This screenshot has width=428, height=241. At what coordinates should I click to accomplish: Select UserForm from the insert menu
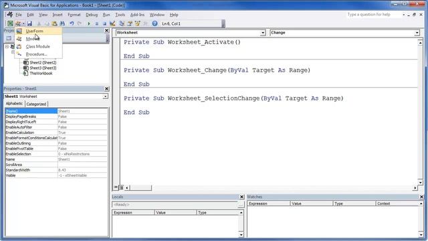point(39,31)
